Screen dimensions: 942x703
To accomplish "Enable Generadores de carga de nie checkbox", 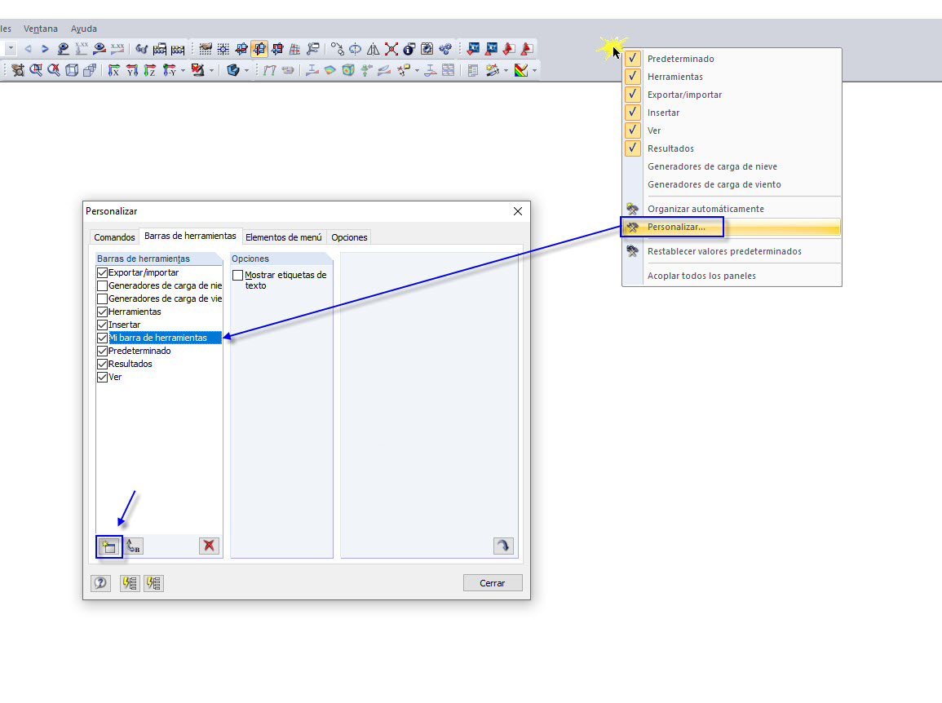I will tap(102, 286).
